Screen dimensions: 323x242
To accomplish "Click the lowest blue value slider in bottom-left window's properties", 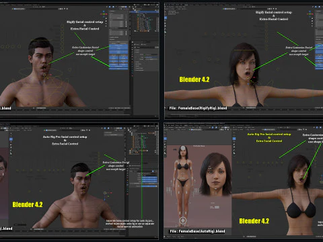I will point(149,186).
